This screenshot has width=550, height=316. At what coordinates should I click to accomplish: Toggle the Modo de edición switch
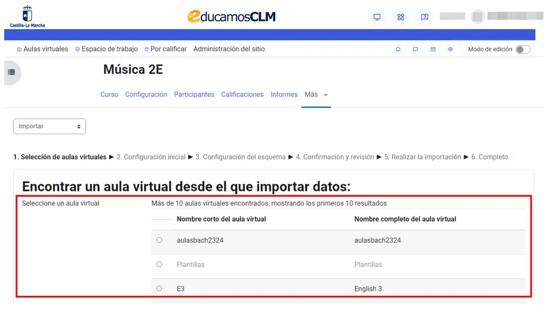coord(523,49)
